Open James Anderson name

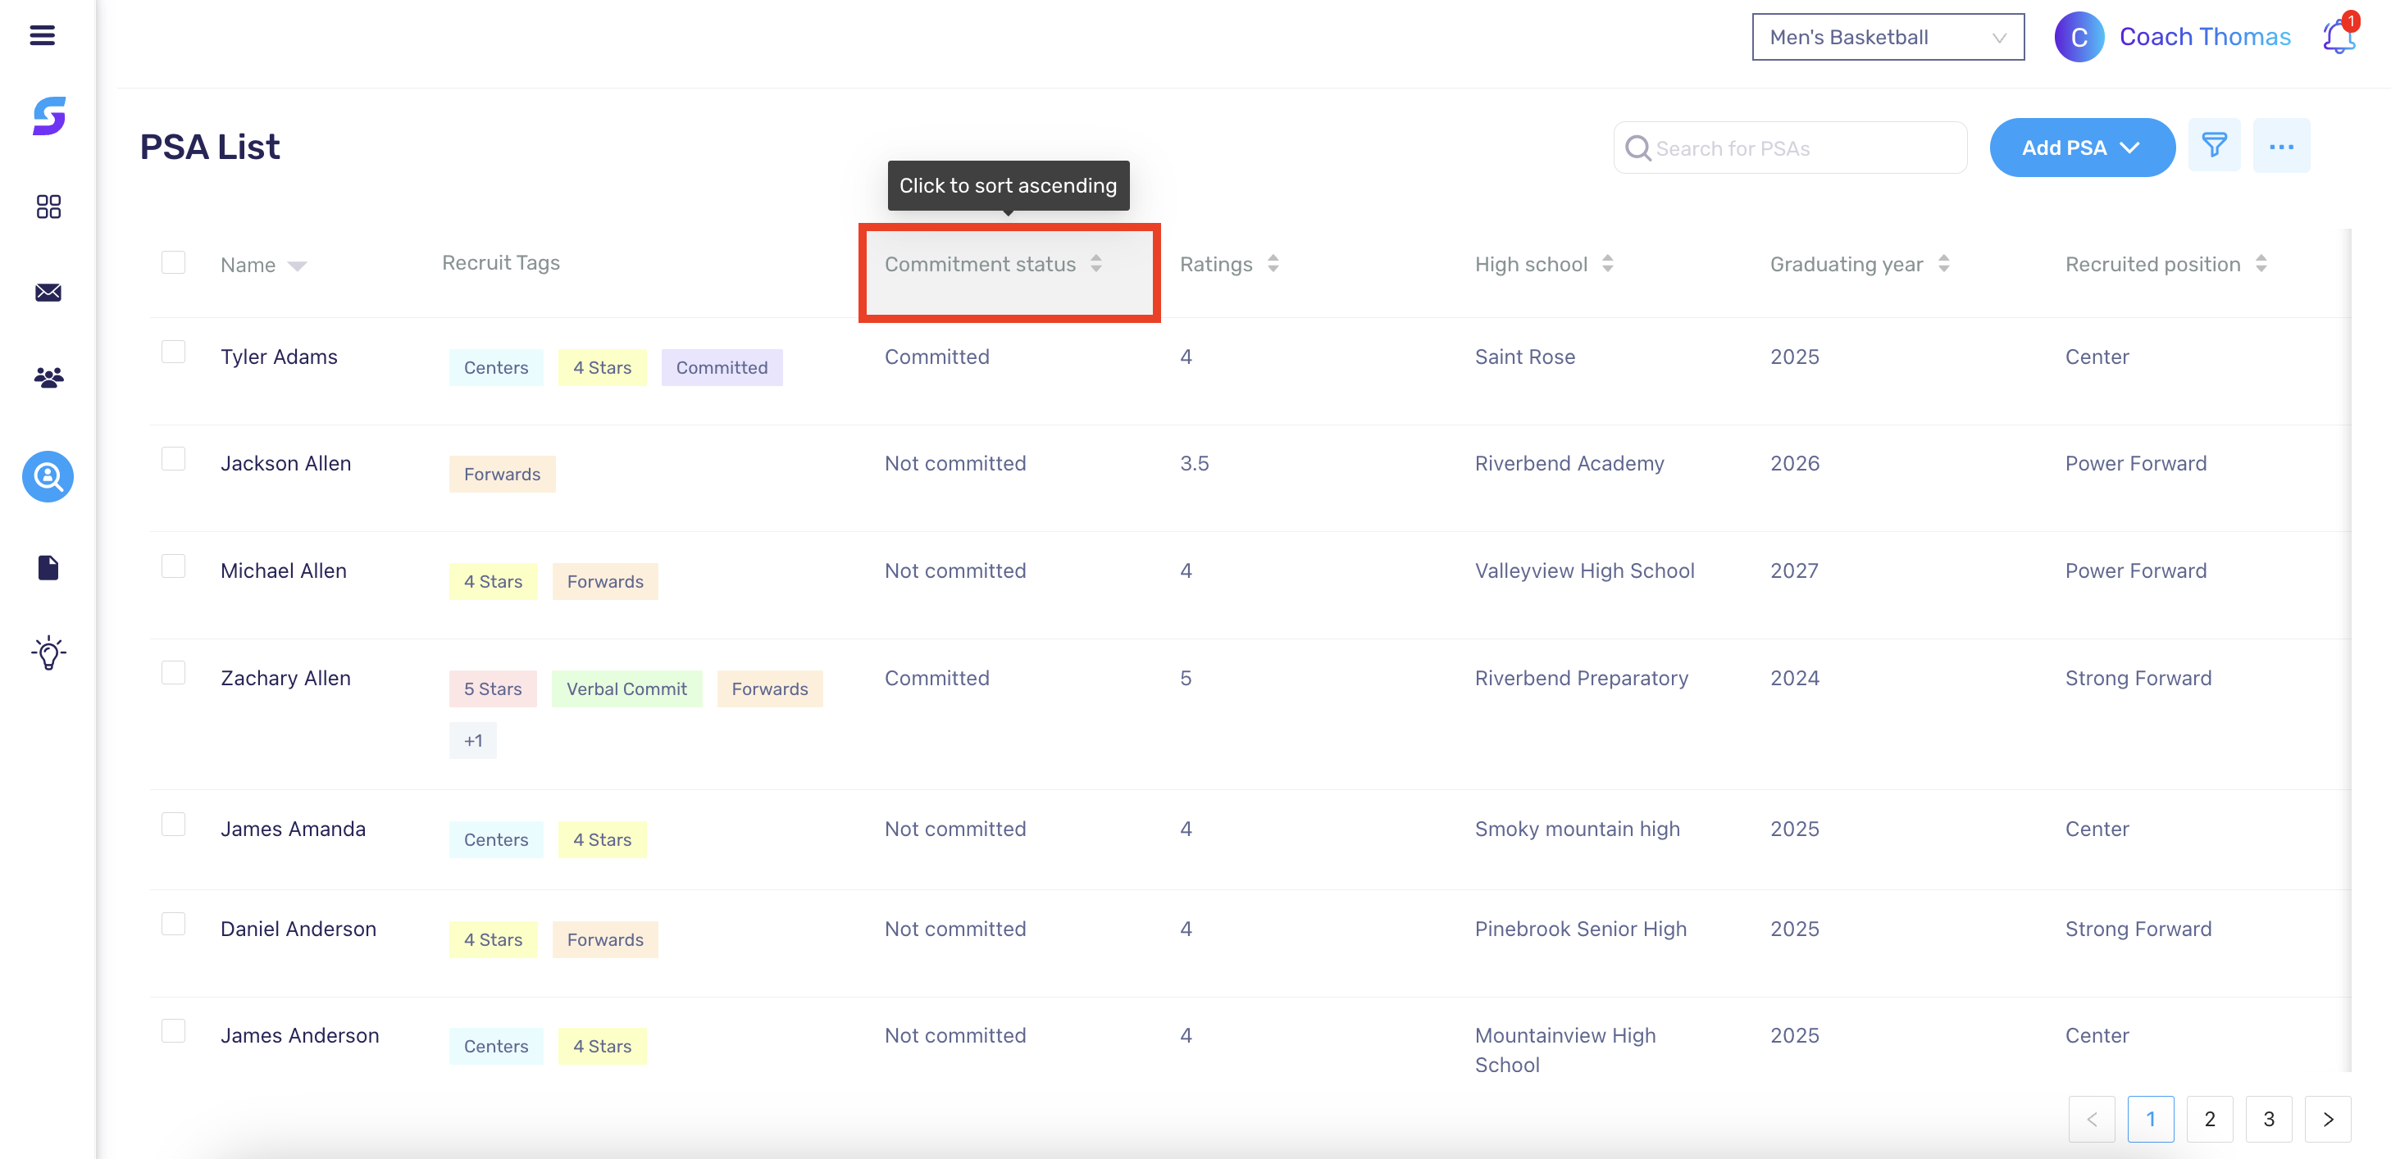point(300,1035)
